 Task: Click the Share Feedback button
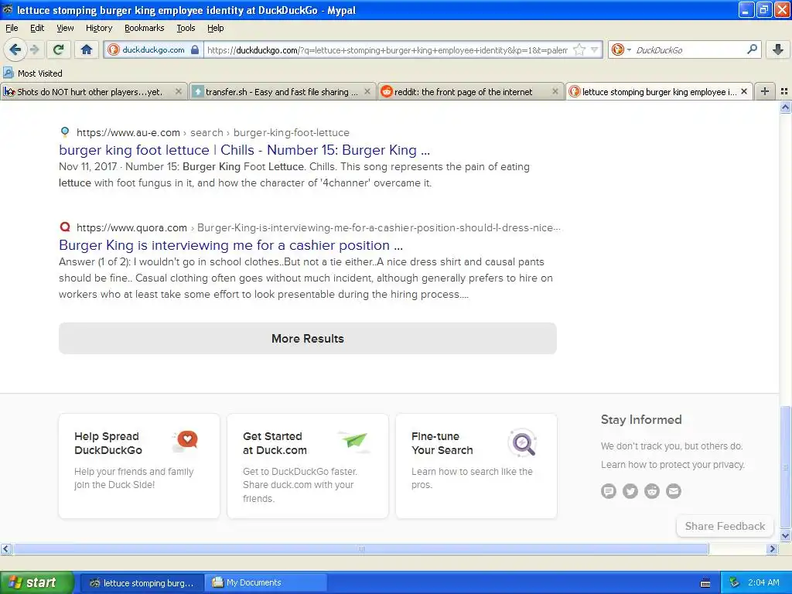pyautogui.click(x=725, y=526)
